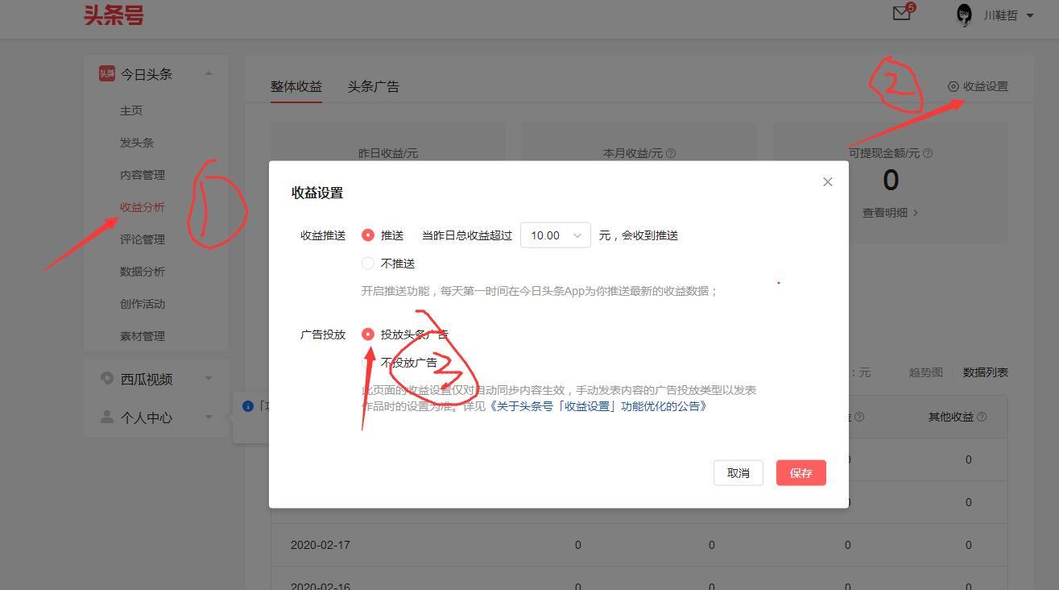Open the 川鞋哲 account dropdown arrow
The height and width of the screenshot is (590, 1059).
click(x=1030, y=15)
